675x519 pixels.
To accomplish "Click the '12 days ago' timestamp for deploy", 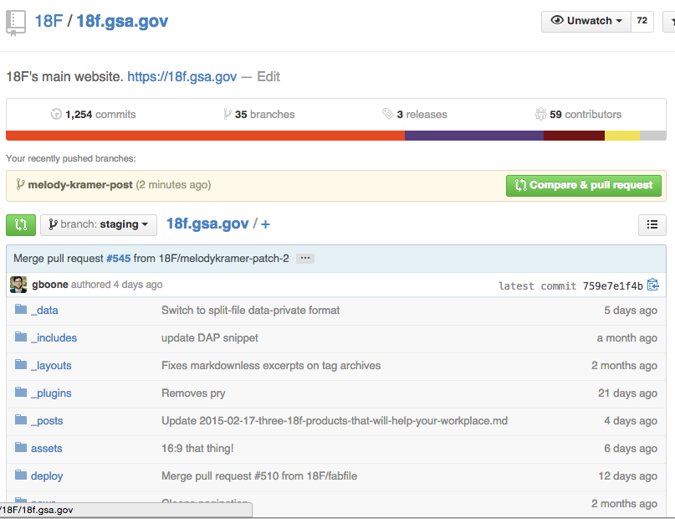I will click(627, 476).
